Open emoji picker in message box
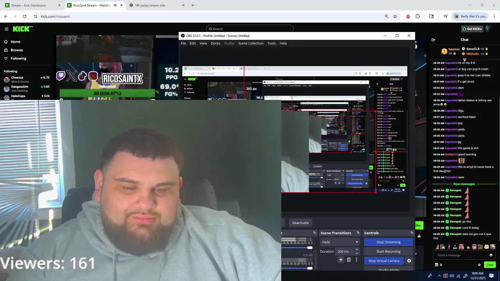The image size is (500, 281). tap(491, 255)
